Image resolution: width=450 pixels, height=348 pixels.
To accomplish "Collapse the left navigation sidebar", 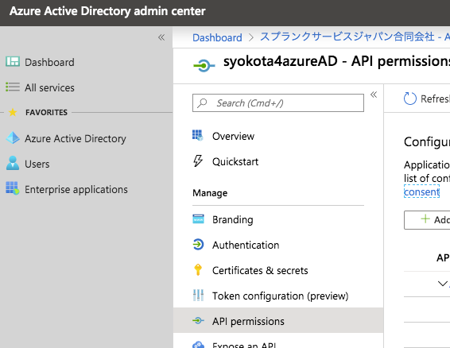I will pyautogui.click(x=161, y=37).
